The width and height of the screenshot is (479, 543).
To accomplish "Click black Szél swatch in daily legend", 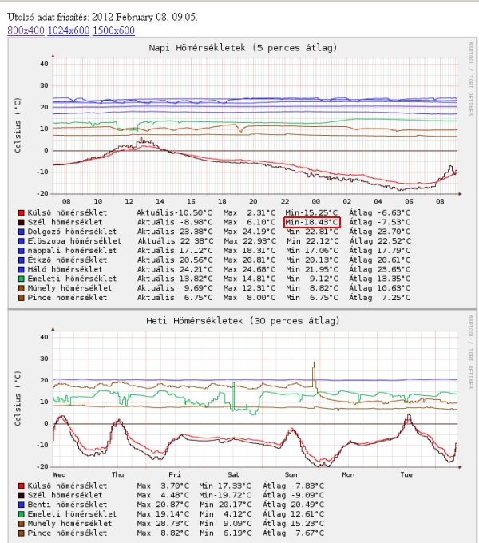I will click(20, 221).
